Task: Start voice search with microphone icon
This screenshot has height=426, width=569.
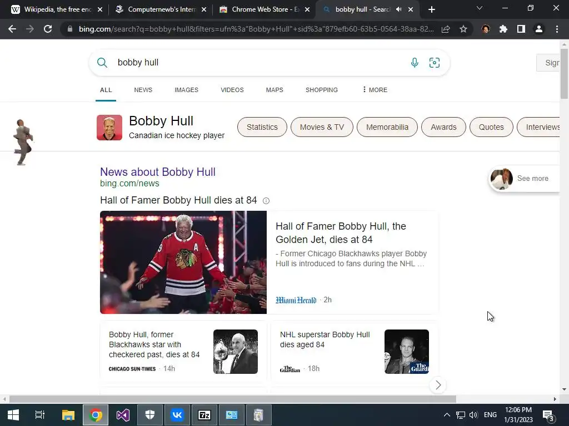Action: [x=415, y=63]
